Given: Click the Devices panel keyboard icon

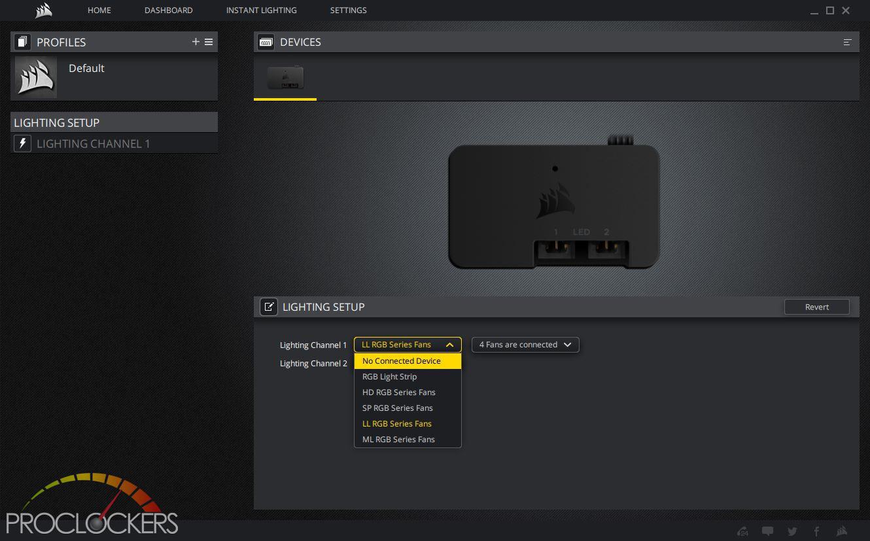Looking at the screenshot, I should pos(266,42).
